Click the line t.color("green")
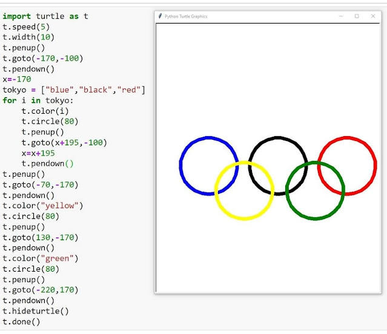This screenshot has width=387, height=334. click(41, 258)
